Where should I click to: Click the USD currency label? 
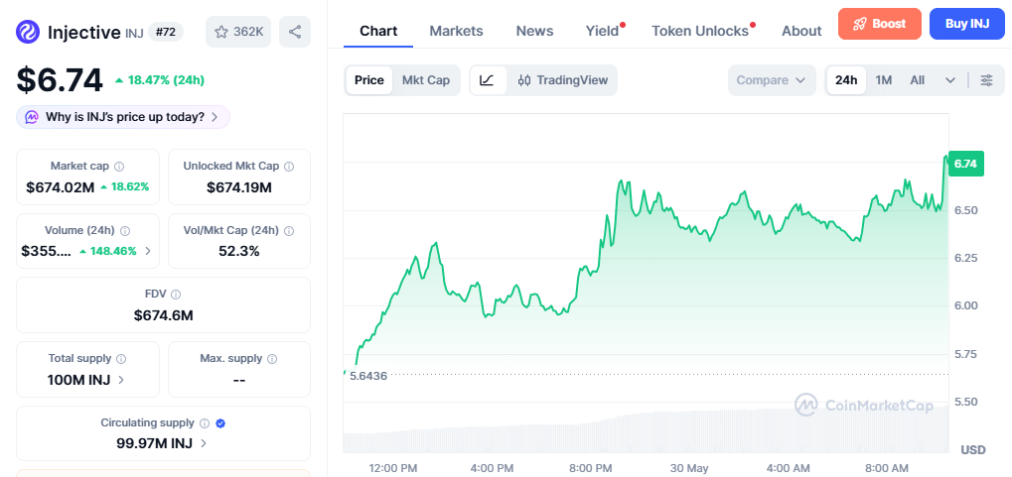click(x=973, y=450)
